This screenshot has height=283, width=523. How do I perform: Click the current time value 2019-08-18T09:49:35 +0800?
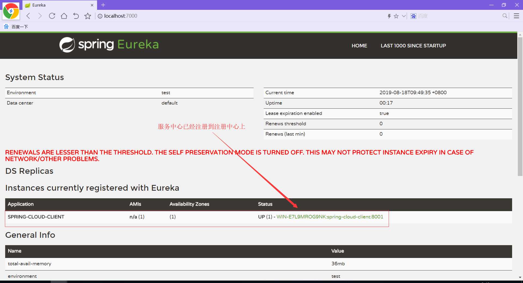(x=413, y=93)
